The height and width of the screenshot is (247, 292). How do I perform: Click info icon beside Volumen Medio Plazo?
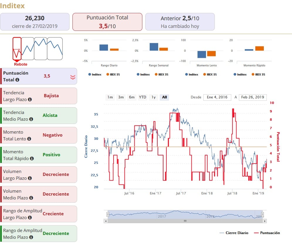click(x=31, y=198)
